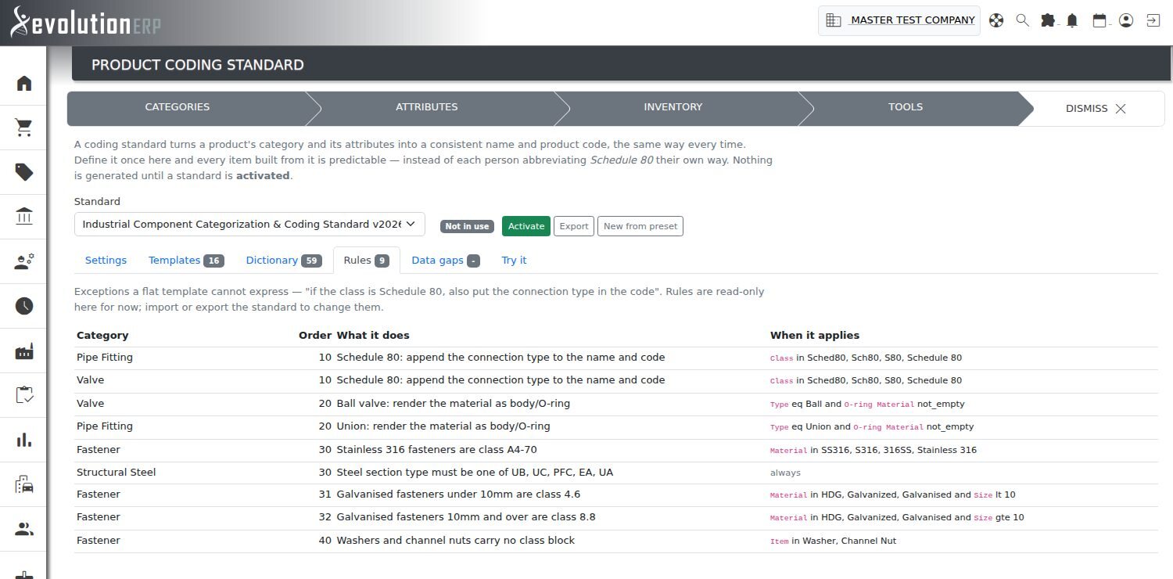Click the Master Test Company link
Viewport: 1173px width, 579px height.
pyautogui.click(x=913, y=20)
